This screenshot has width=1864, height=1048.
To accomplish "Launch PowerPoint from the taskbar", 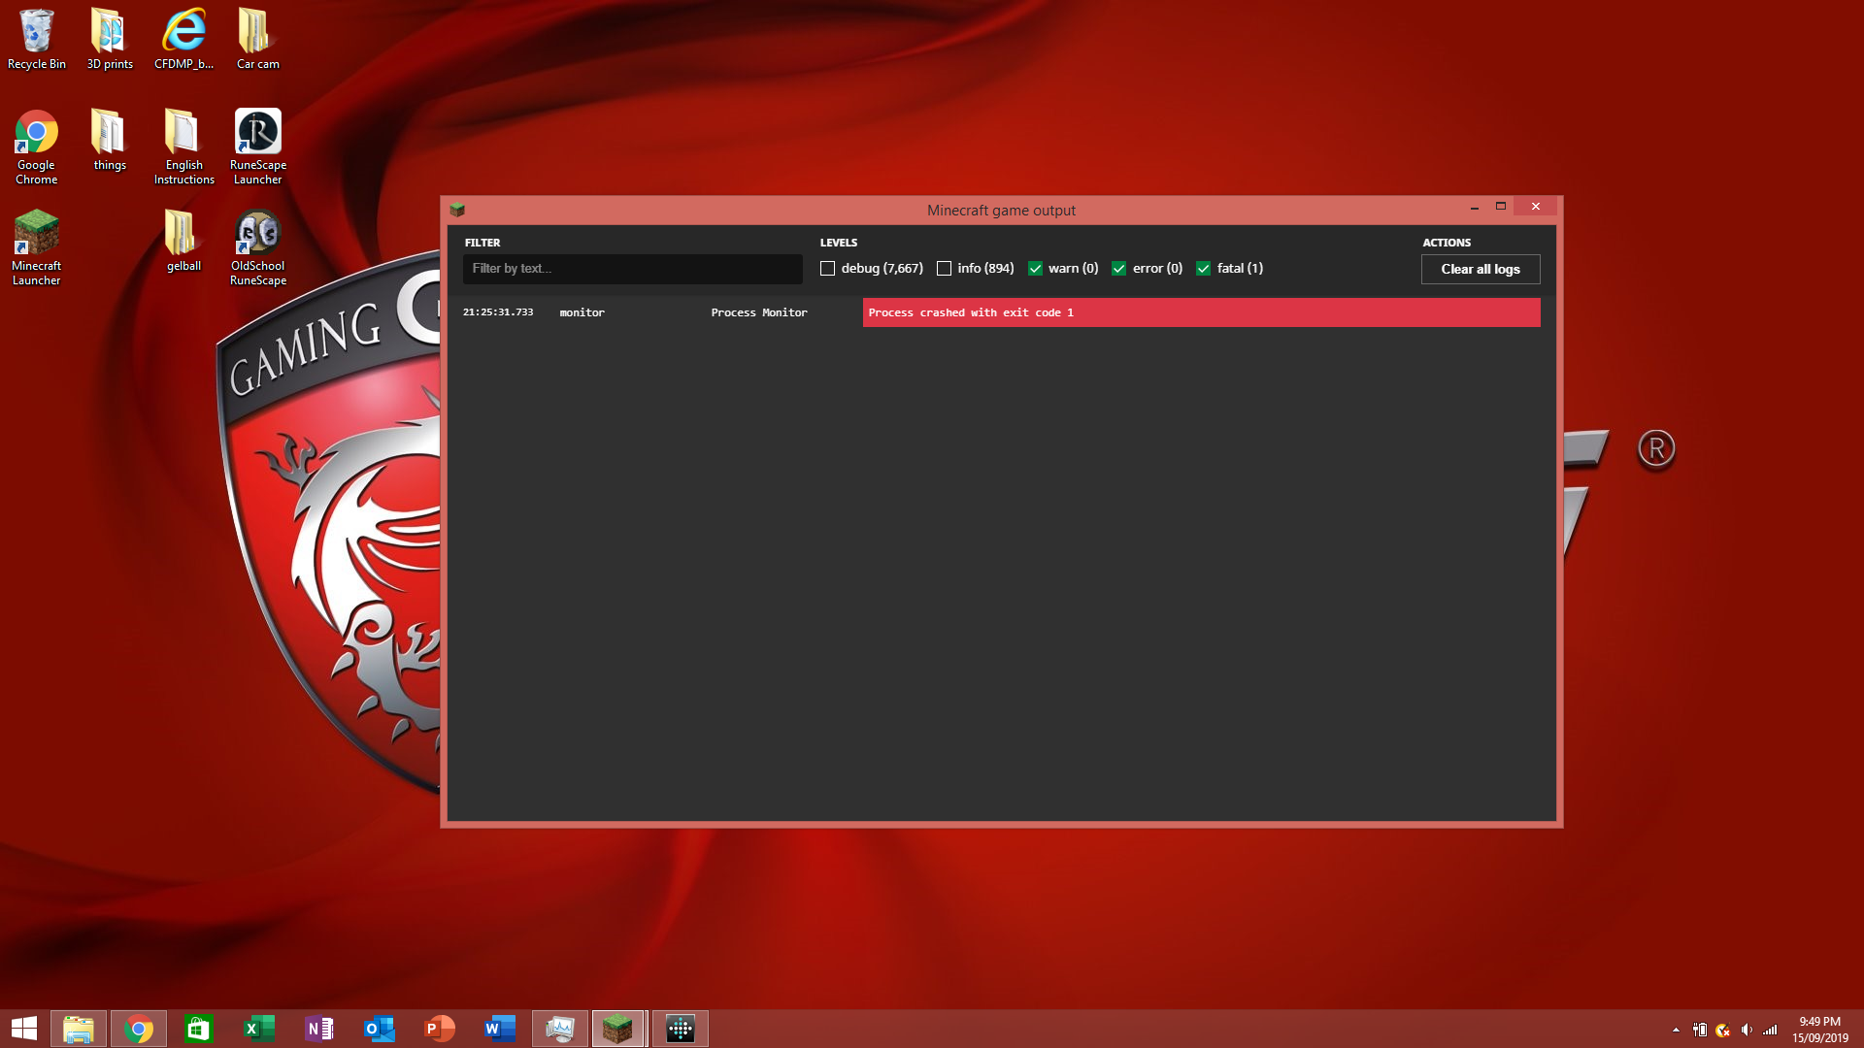I will 439,1029.
